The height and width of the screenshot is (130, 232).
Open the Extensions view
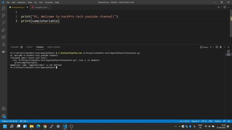pos(4,37)
